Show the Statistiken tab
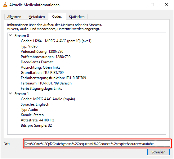The height and width of the screenshot is (159, 174). click(x=77, y=17)
